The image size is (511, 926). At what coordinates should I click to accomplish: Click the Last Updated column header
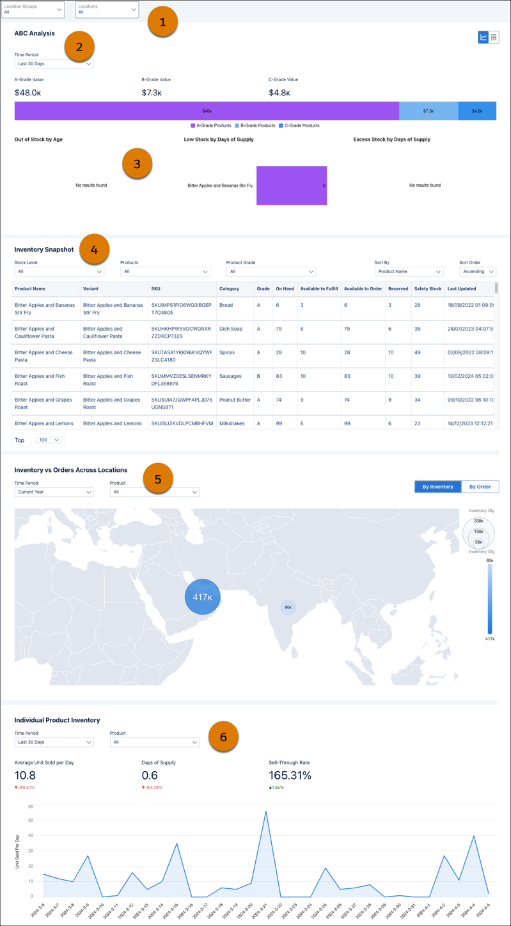[469, 288]
